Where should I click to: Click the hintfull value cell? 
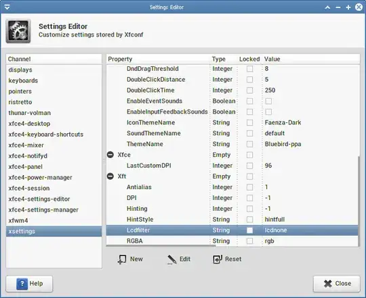coord(274,220)
